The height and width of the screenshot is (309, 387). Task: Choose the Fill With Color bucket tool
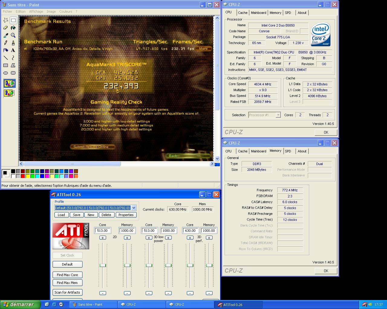(x=13, y=28)
